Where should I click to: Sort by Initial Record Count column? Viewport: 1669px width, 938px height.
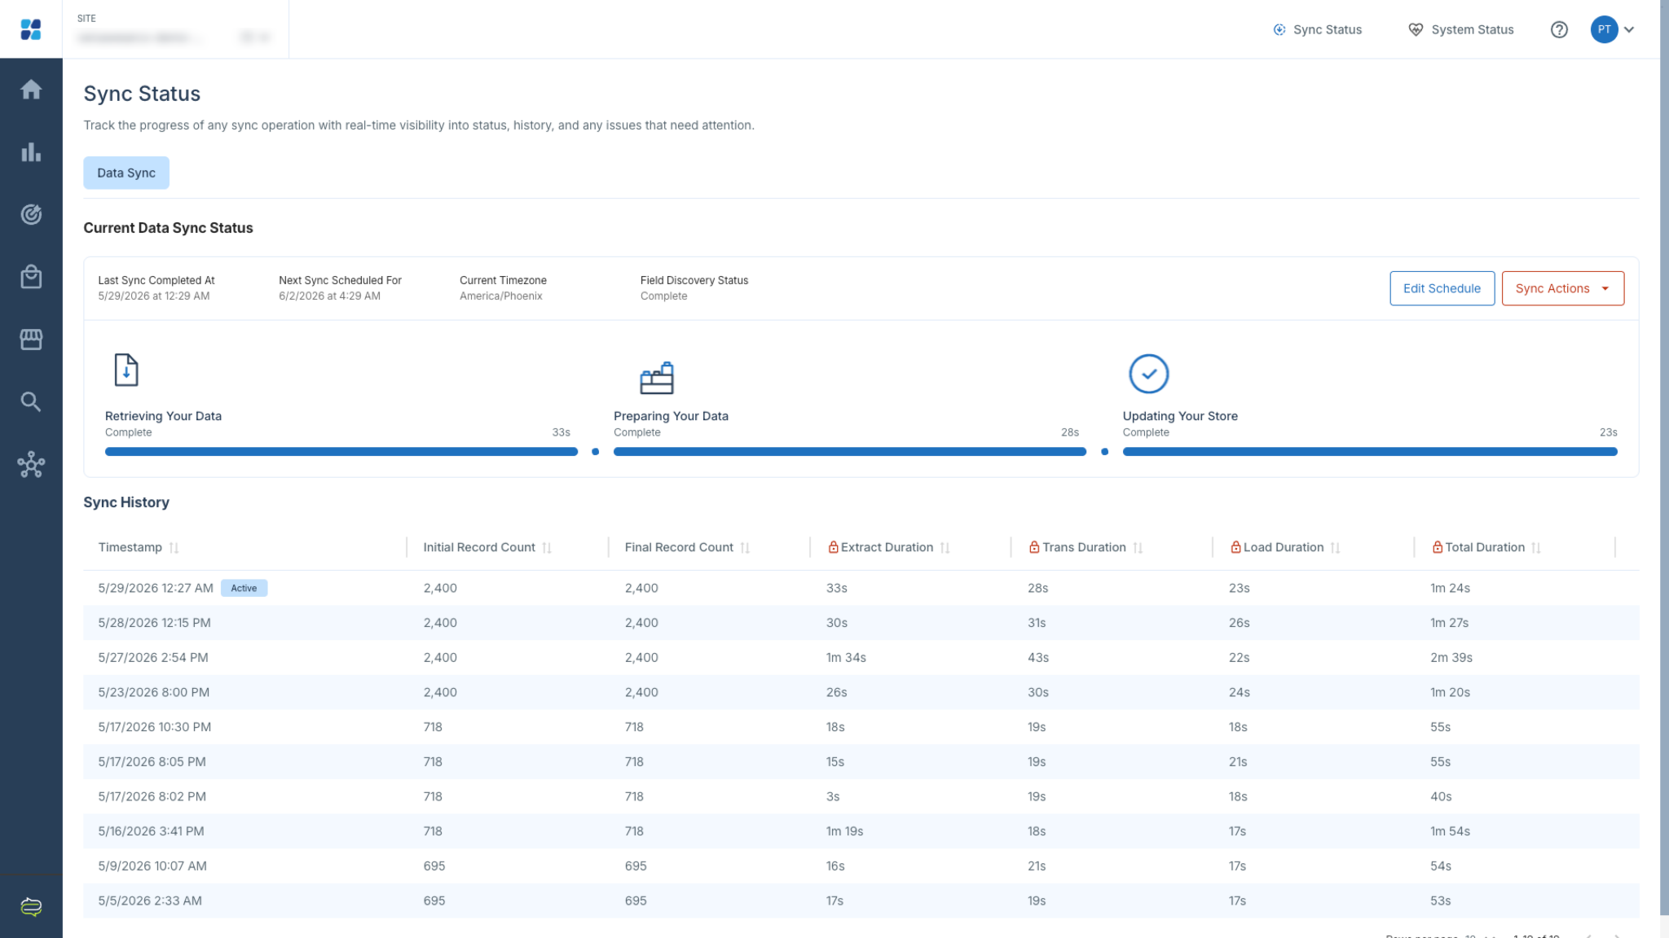coord(547,548)
